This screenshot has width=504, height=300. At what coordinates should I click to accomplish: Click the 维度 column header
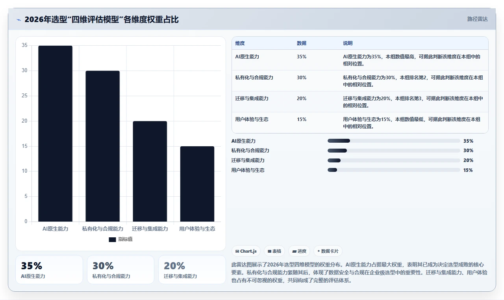click(240, 43)
